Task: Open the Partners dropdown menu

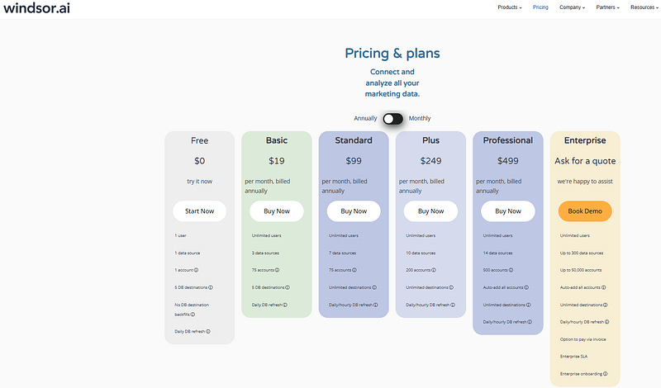Action: pos(607,7)
